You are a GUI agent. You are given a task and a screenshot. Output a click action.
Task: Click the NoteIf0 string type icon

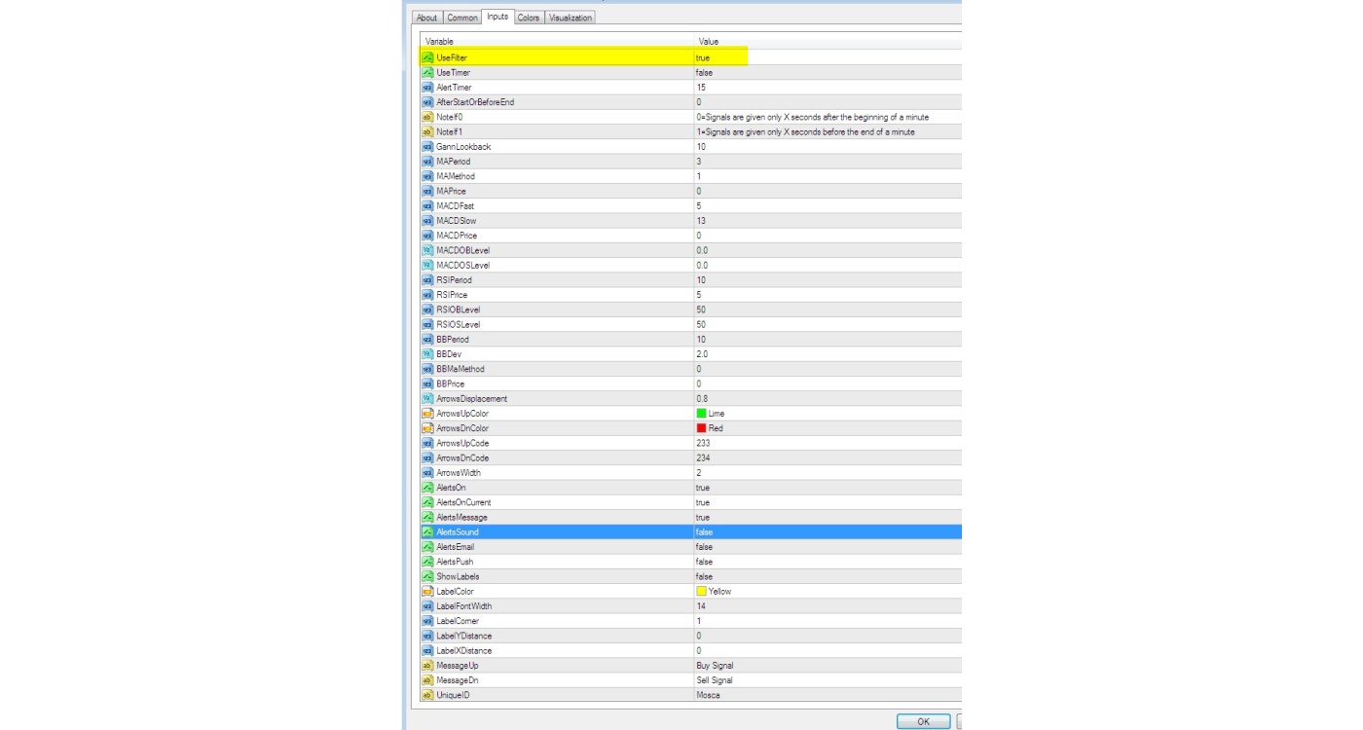(427, 117)
